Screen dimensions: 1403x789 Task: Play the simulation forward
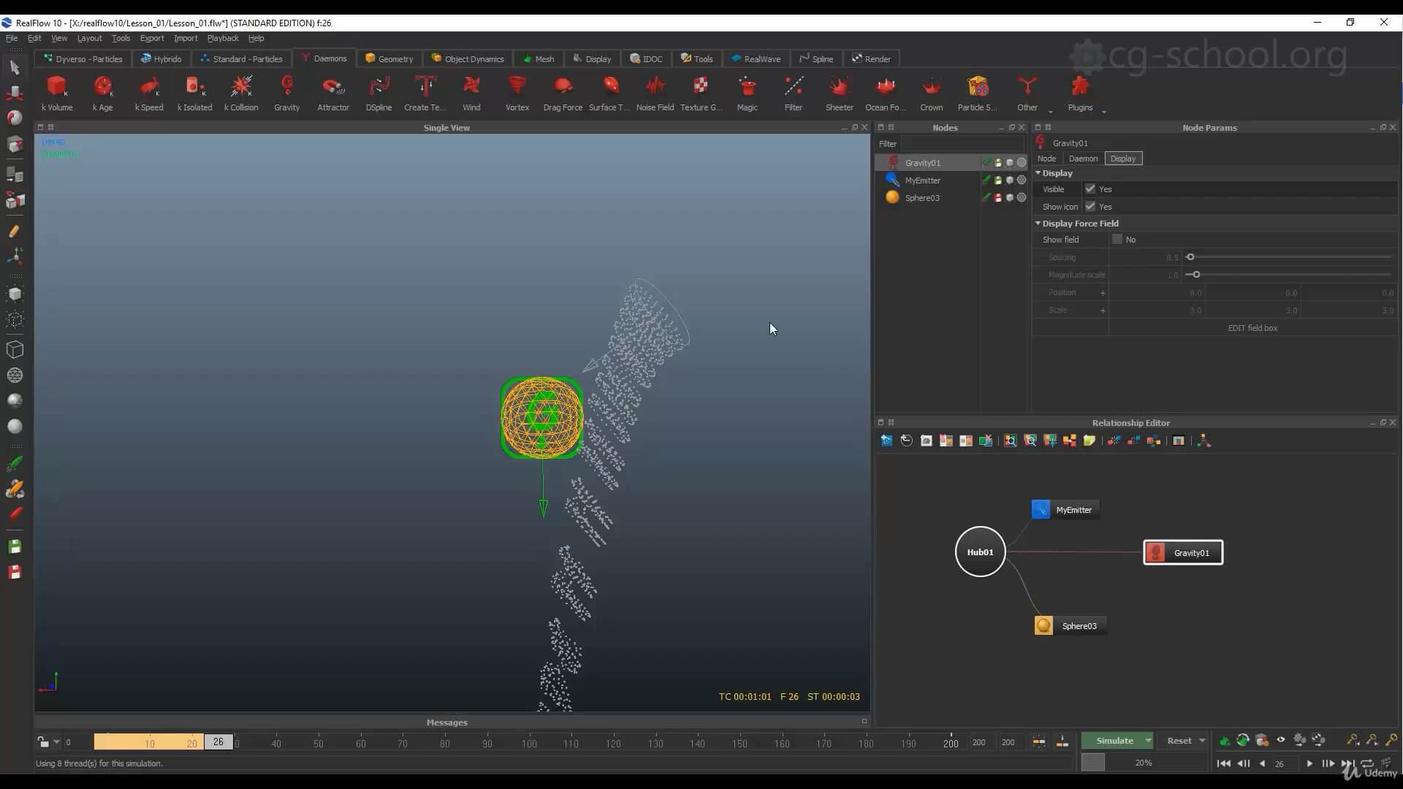pyautogui.click(x=1309, y=763)
